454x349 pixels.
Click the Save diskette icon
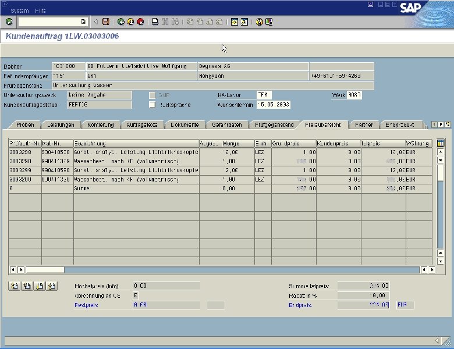pos(106,22)
